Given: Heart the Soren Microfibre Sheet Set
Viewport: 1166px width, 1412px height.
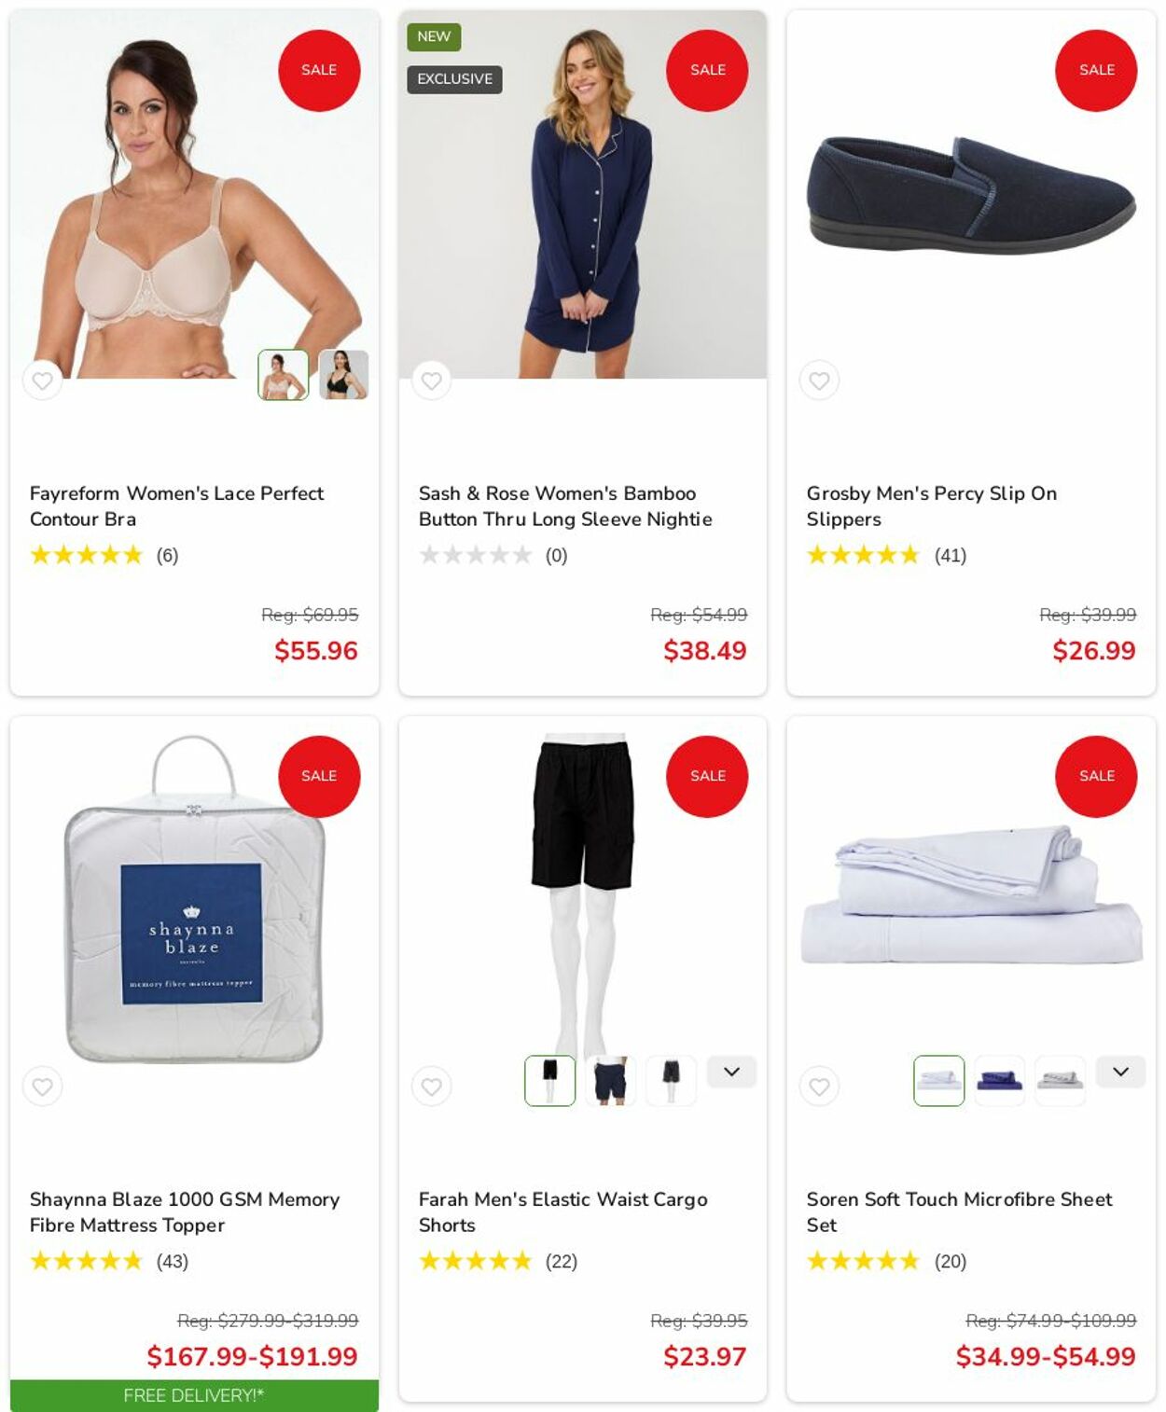Looking at the screenshot, I should point(819,1087).
